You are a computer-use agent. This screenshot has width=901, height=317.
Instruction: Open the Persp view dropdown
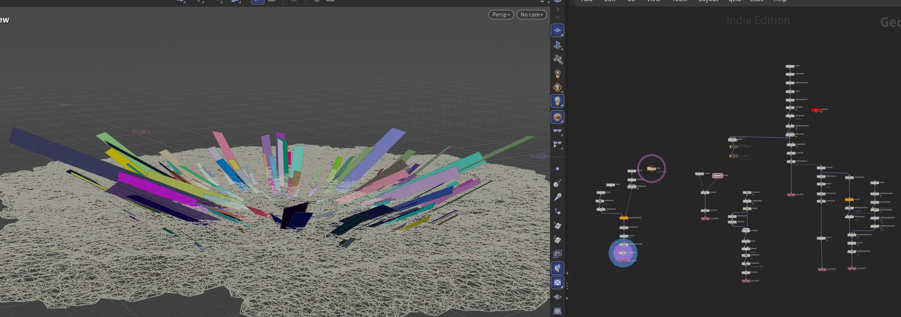click(501, 15)
